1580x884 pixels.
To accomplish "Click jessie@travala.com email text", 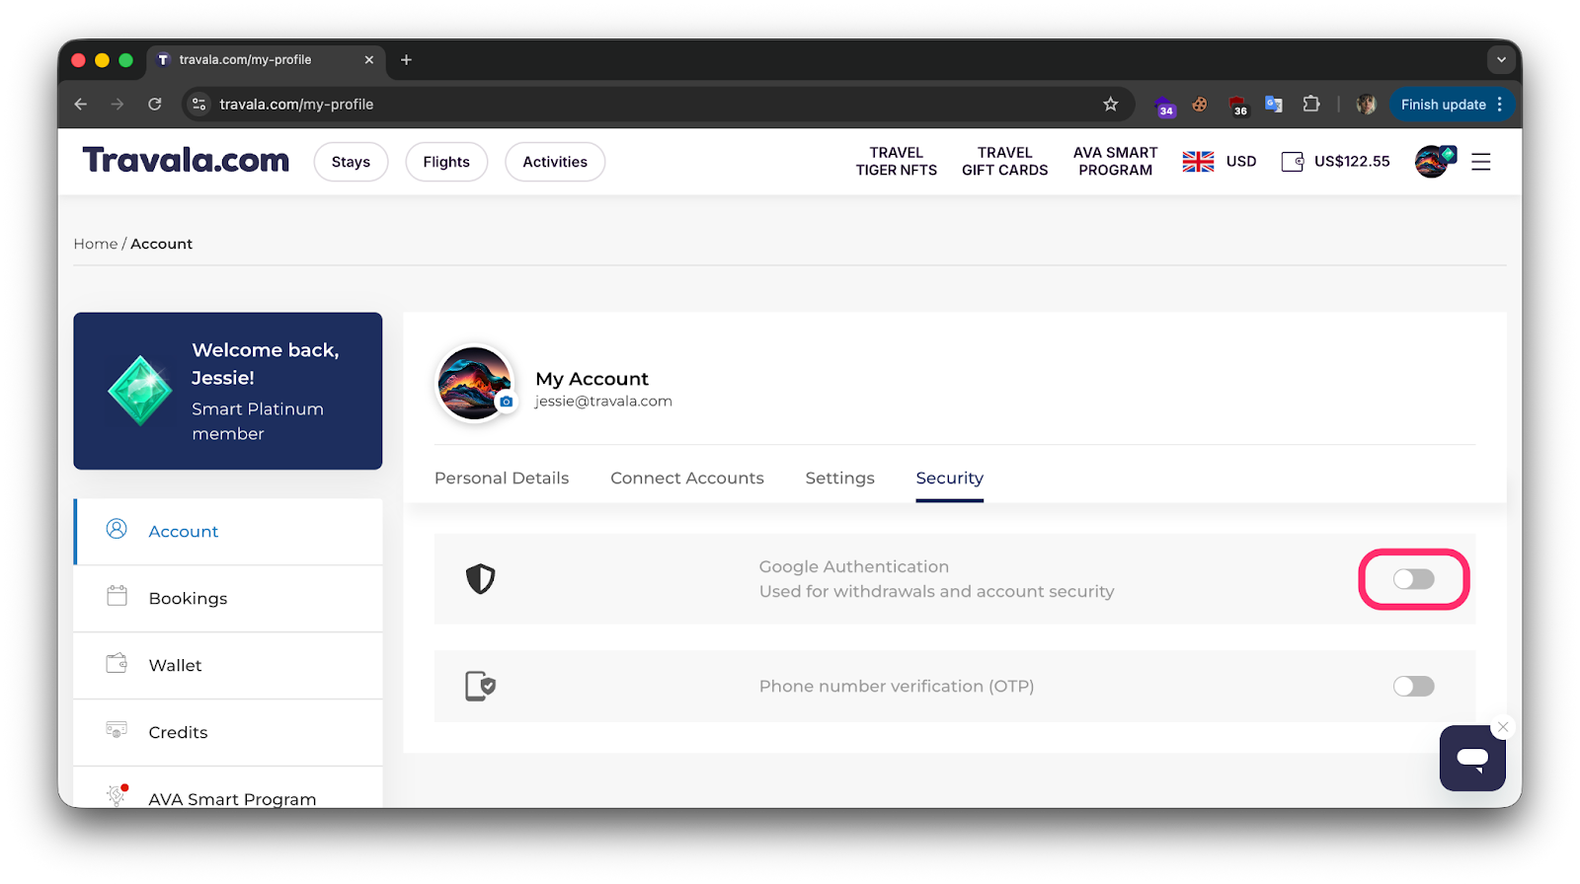I will coord(603,402).
